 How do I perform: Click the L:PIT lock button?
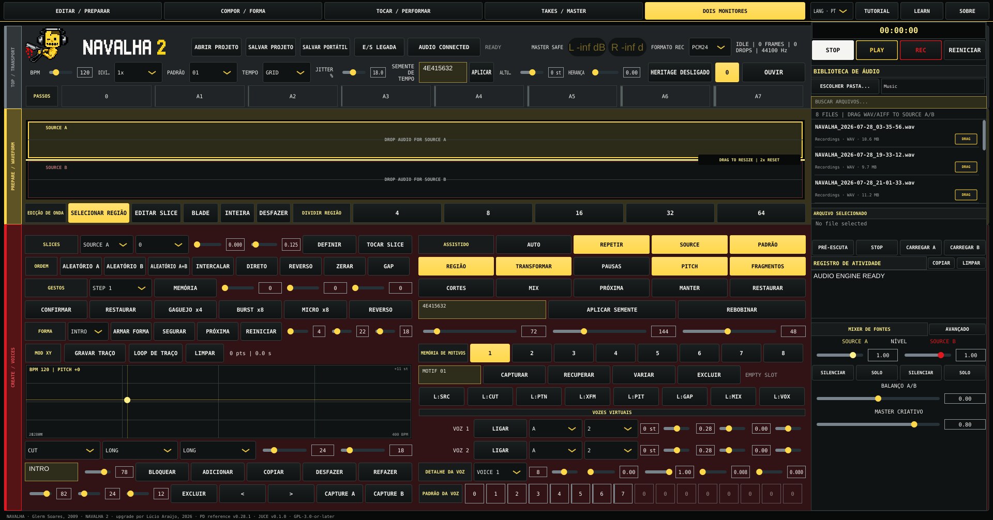636,396
